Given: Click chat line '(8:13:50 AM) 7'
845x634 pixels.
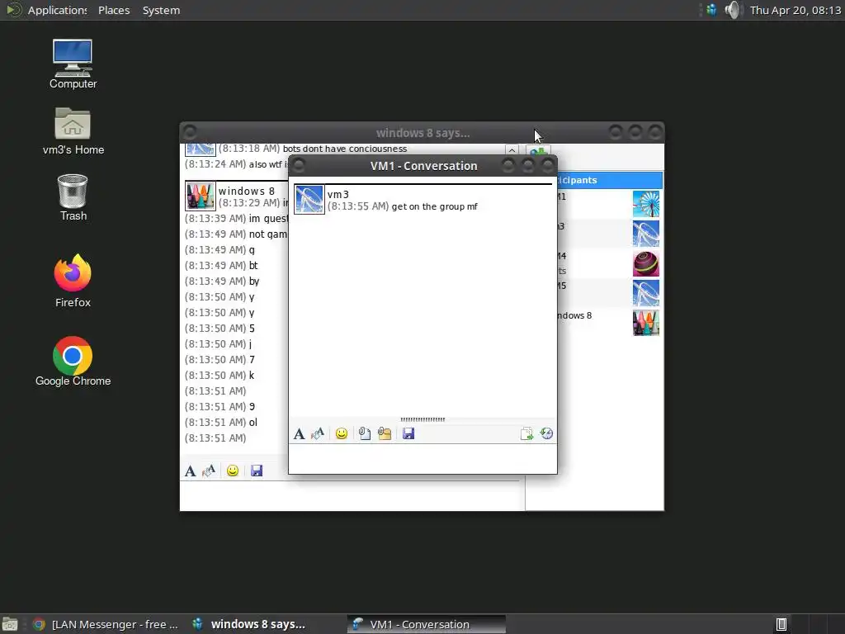Looking at the screenshot, I should pos(220,360).
